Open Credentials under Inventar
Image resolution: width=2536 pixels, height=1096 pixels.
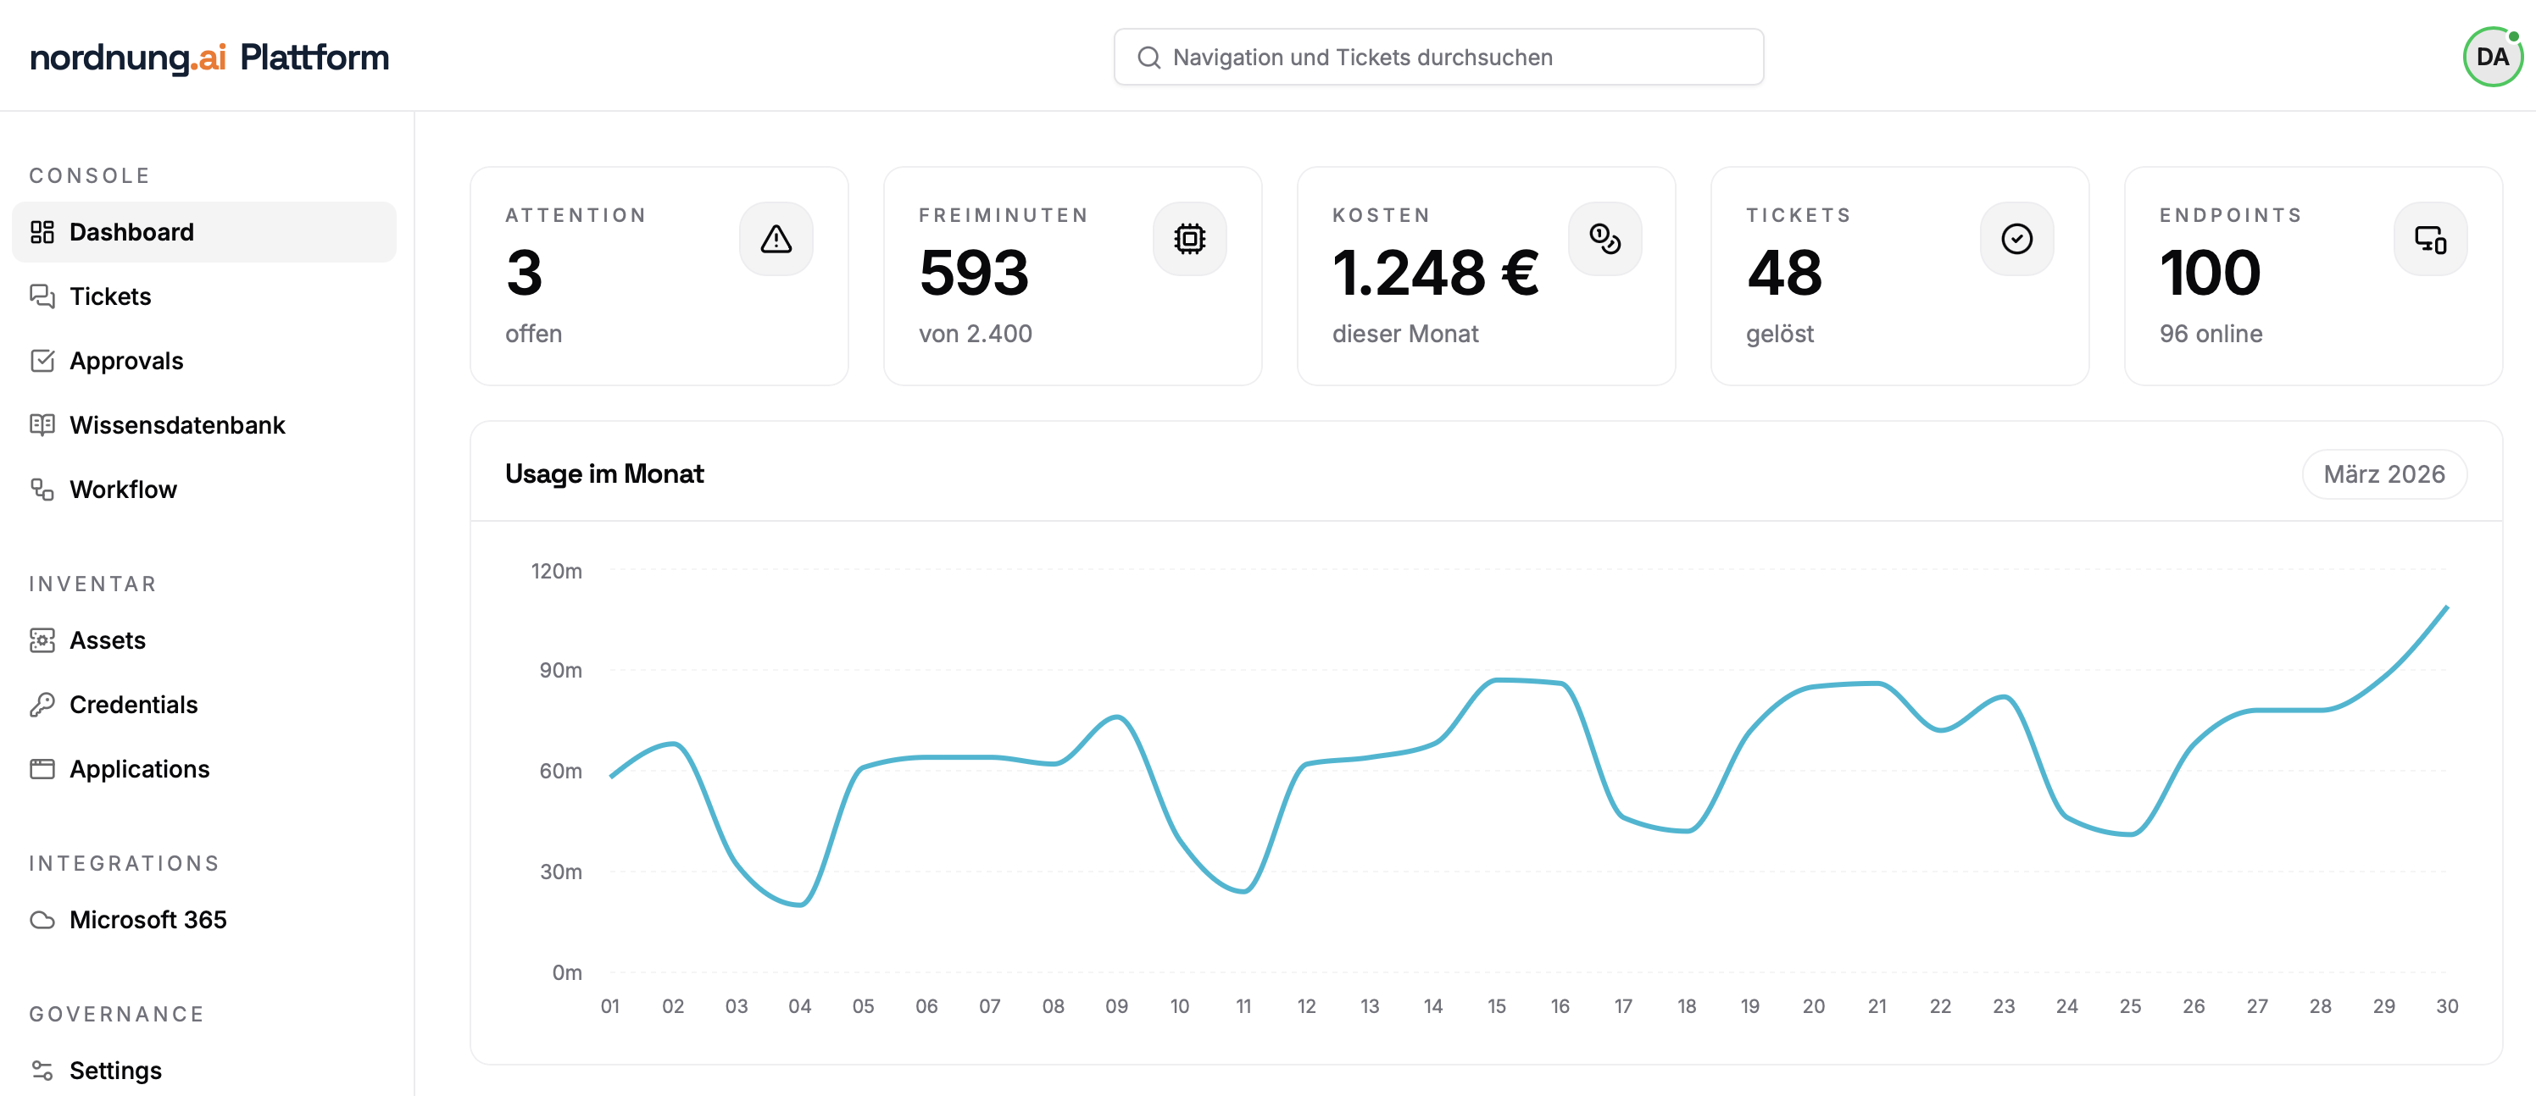[x=203, y=705]
